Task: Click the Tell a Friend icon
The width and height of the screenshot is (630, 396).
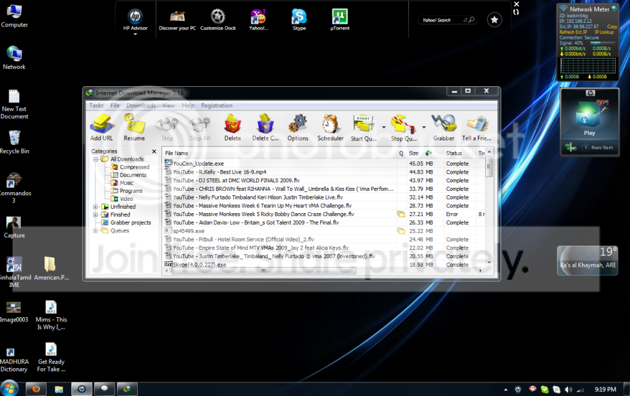Action: coord(477,127)
